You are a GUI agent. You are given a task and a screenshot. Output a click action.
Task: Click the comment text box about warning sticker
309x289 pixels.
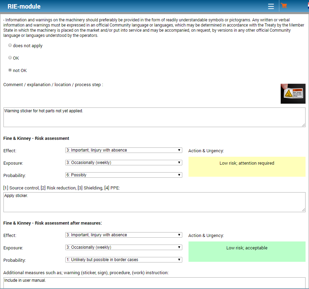coord(154,117)
